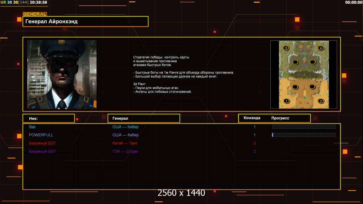Click the Команда column header
The image size is (363, 204).
[x=252, y=118]
